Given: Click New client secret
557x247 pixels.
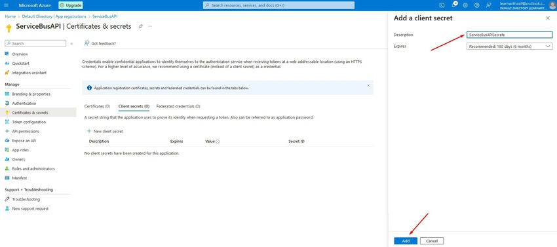Looking at the screenshot, I should [105, 131].
